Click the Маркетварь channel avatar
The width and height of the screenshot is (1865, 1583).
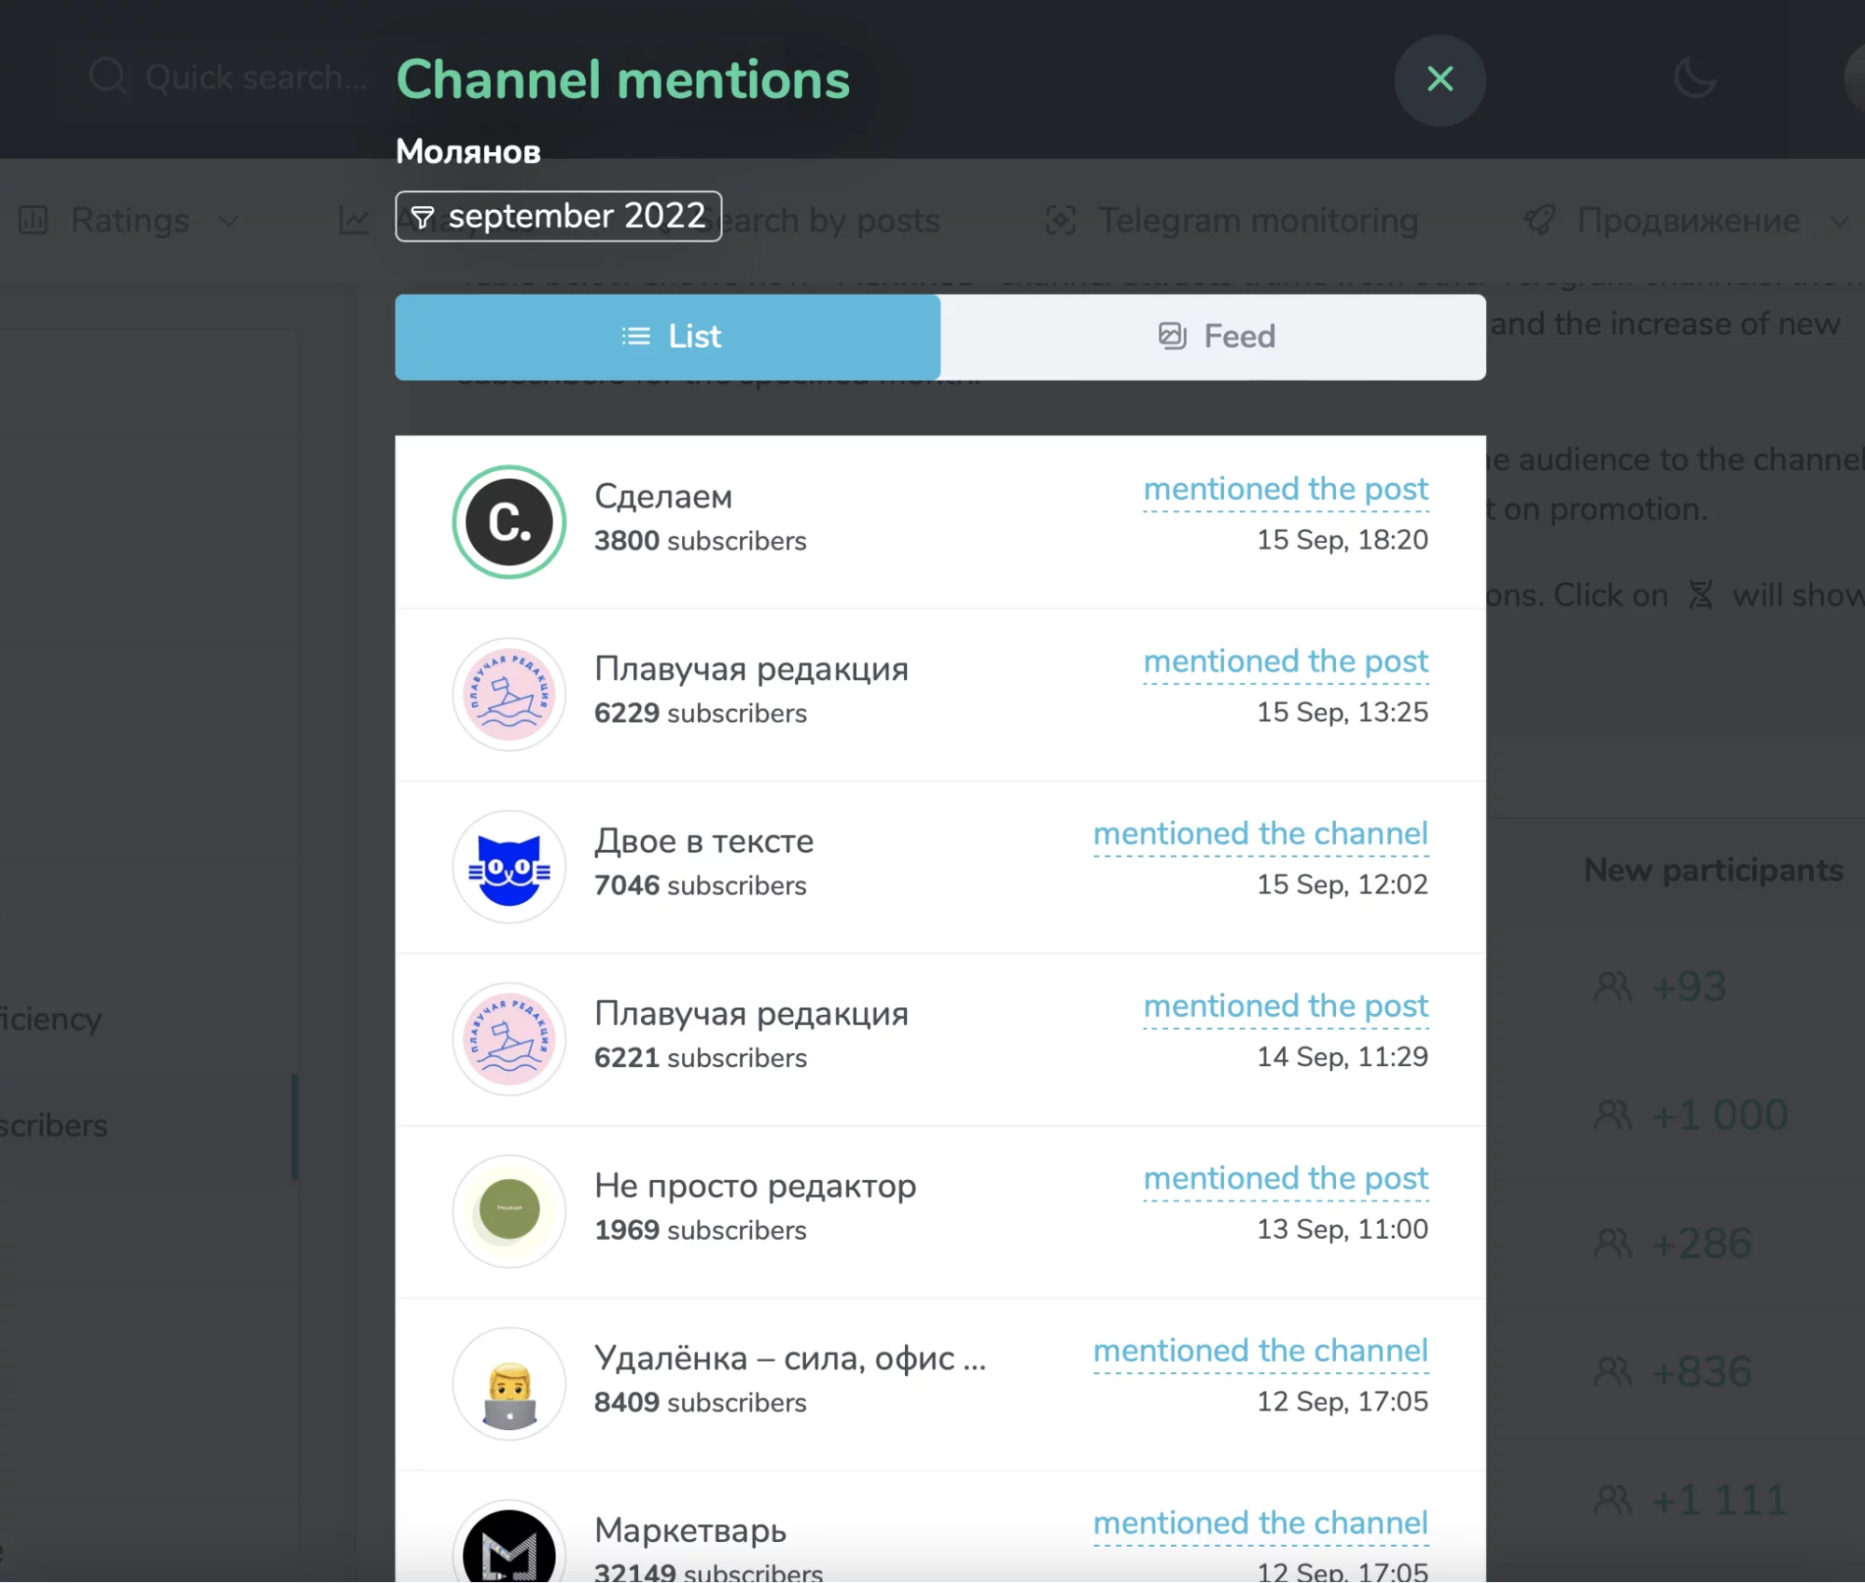tap(509, 1548)
